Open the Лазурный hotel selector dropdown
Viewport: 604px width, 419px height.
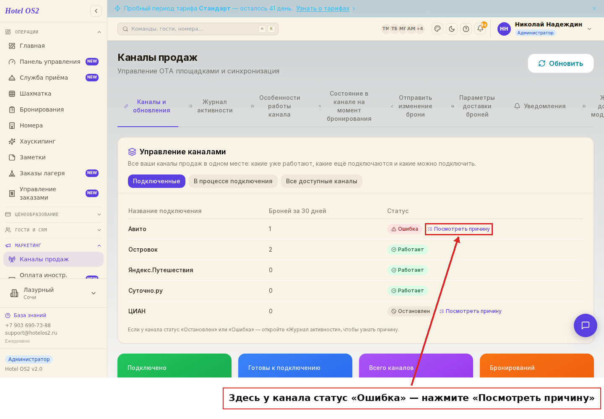(x=53, y=293)
